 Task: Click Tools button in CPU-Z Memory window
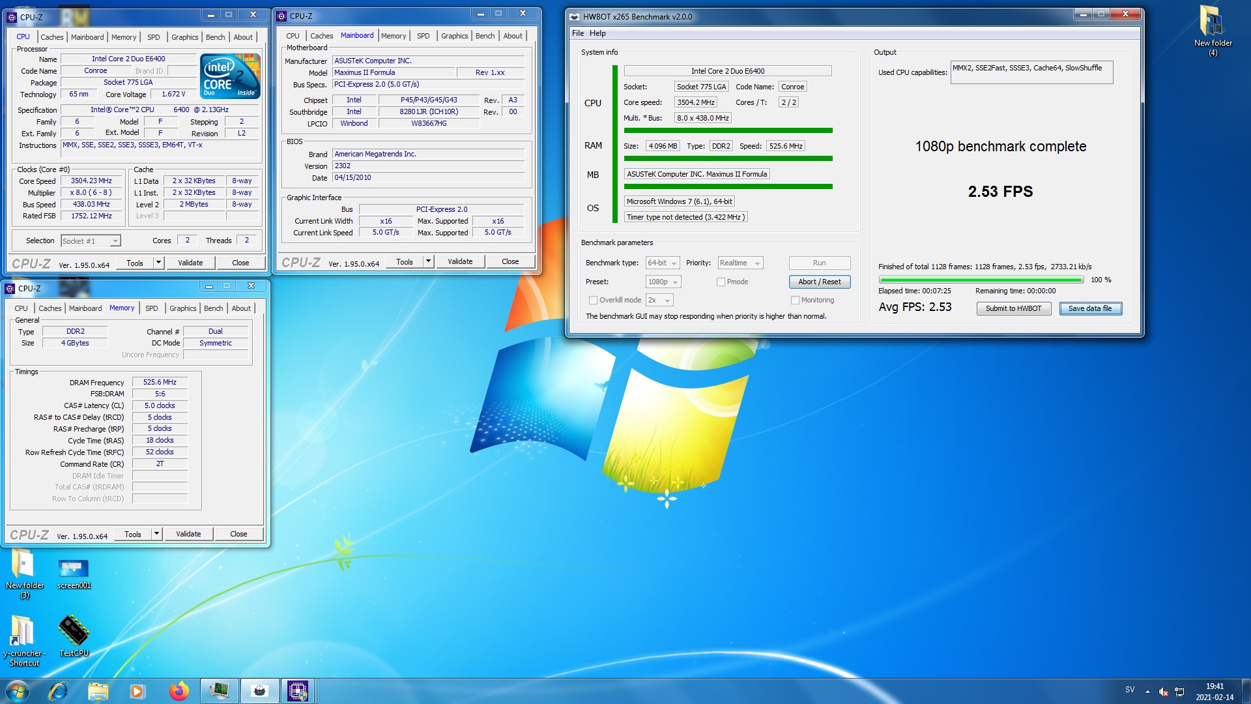tap(133, 534)
